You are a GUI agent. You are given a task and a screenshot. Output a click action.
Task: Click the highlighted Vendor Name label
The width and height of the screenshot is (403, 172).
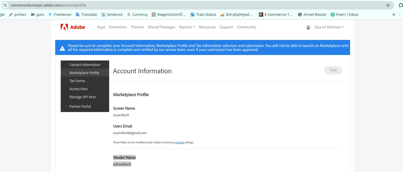(x=124, y=157)
